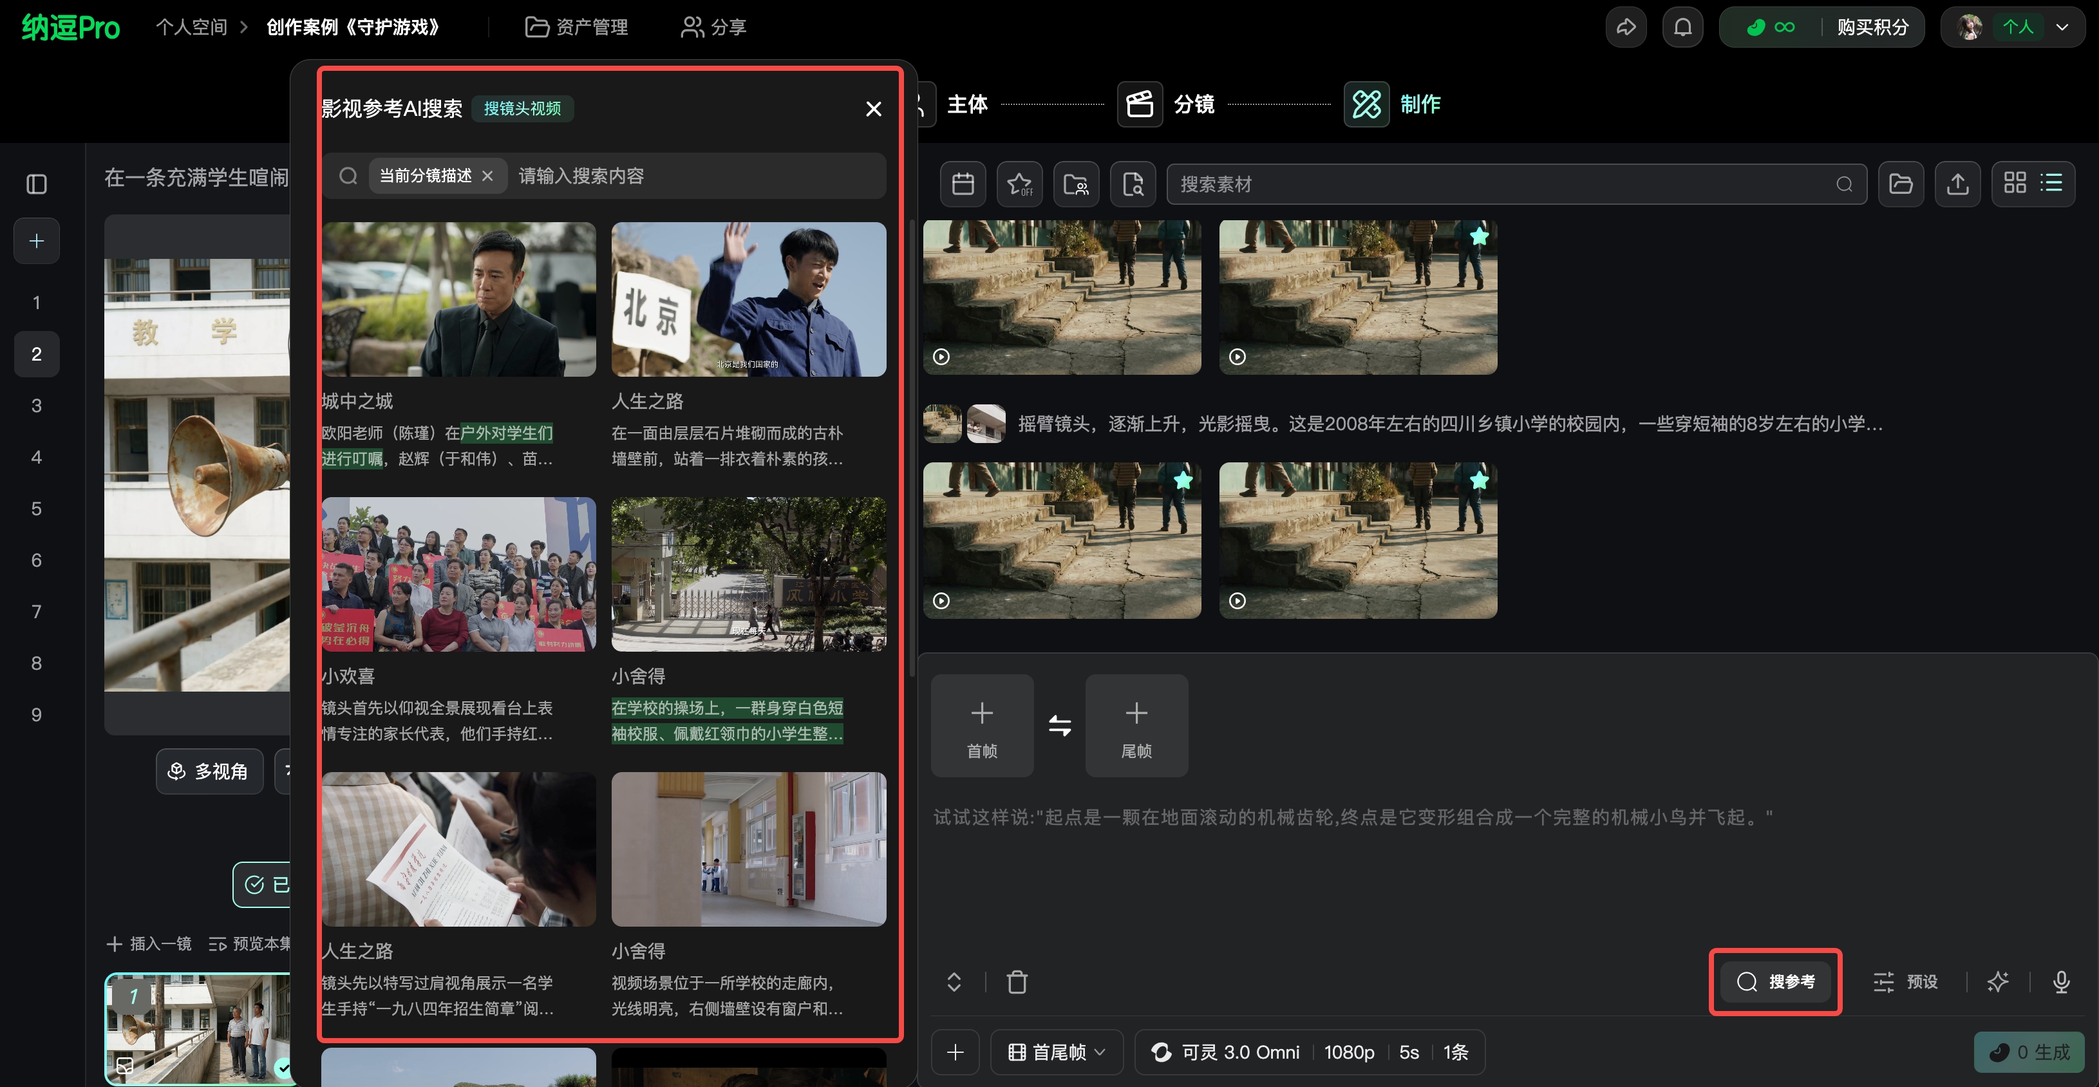Toggle the star on top-right generated clip
Viewport: 2099px width, 1087px height.
tap(1479, 237)
